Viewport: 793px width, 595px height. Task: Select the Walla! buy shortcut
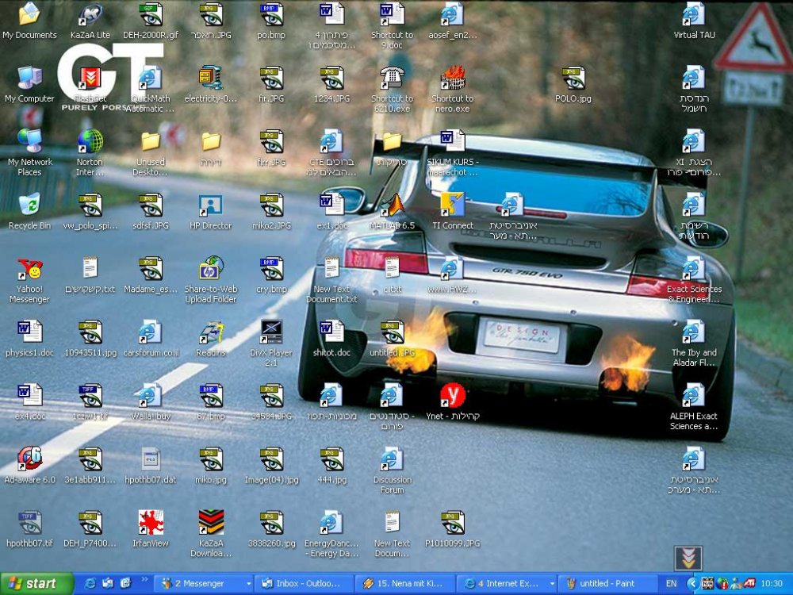click(x=150, y=395)
